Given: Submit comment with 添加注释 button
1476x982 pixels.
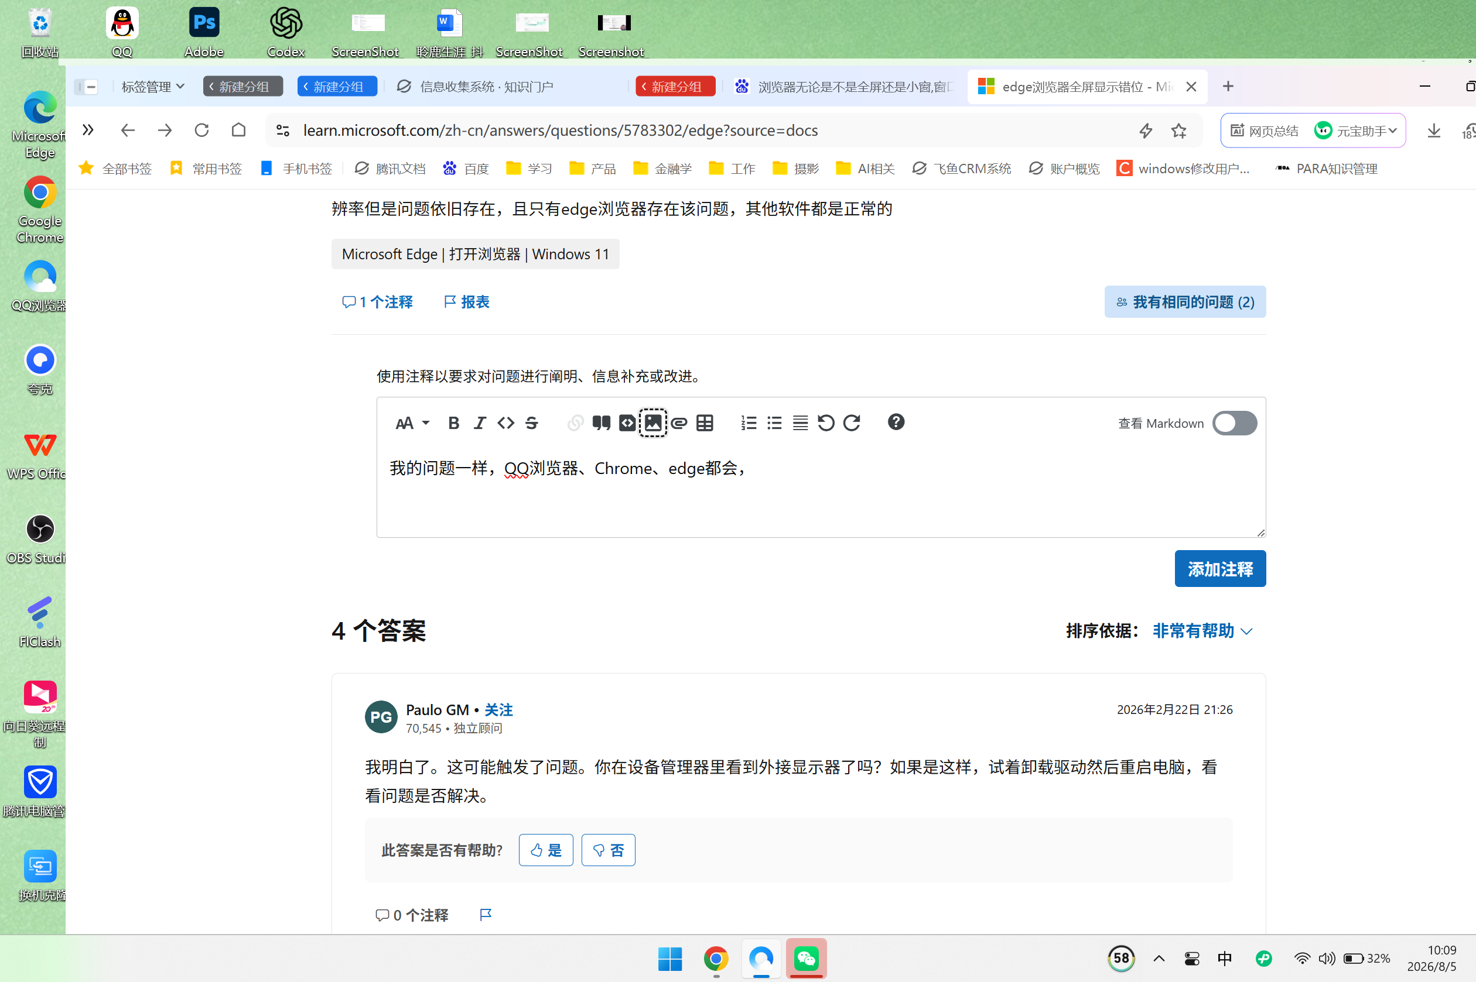Looking at the screenshot, I should pyautogui.click(x=1219, y=569).
